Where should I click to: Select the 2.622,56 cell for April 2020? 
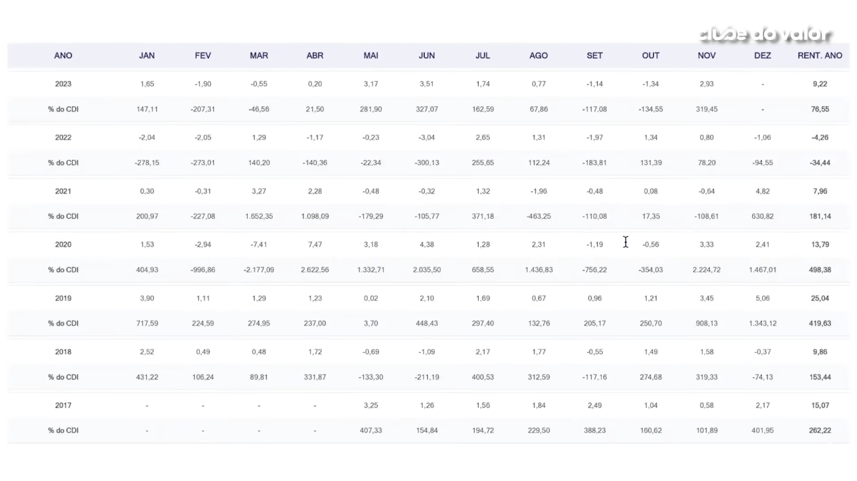point(315,270)
